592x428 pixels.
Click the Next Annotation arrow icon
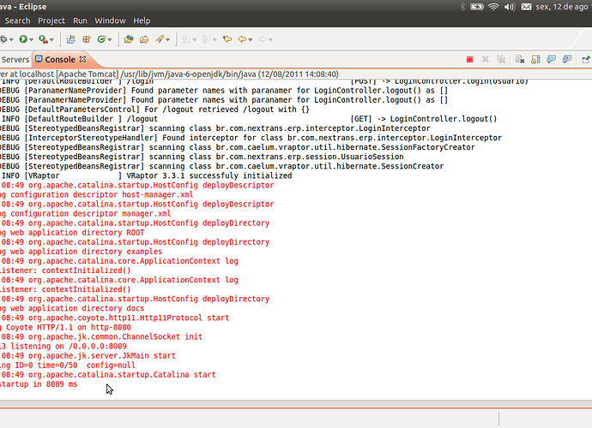pos(185,39)
